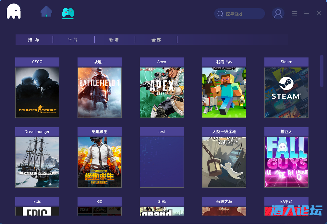Image resolution: width=327 pixels, height=224 pixels.
Task: Click the R星 title label
Action: pos(100,202)
